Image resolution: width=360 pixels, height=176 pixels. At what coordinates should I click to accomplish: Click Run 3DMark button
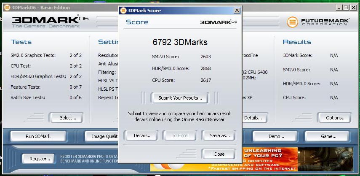(x=38, y=136)
